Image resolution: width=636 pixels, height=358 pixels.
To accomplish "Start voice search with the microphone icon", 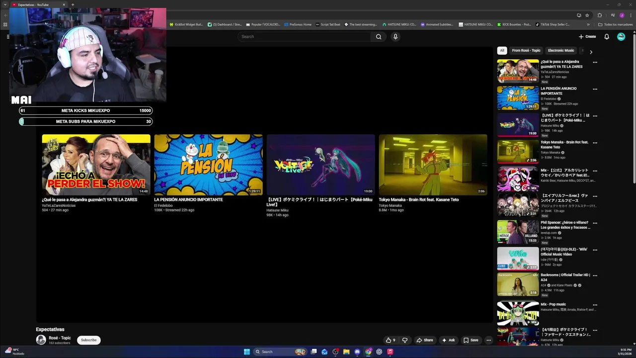I will coord(396,36).
